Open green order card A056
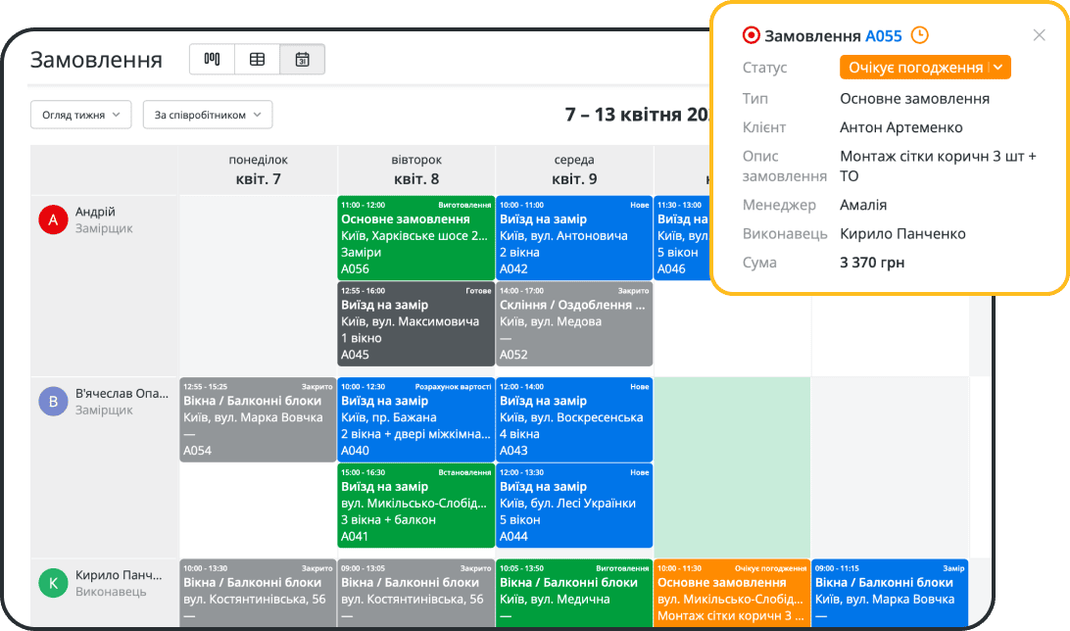1070x631 pixels. 415,237
